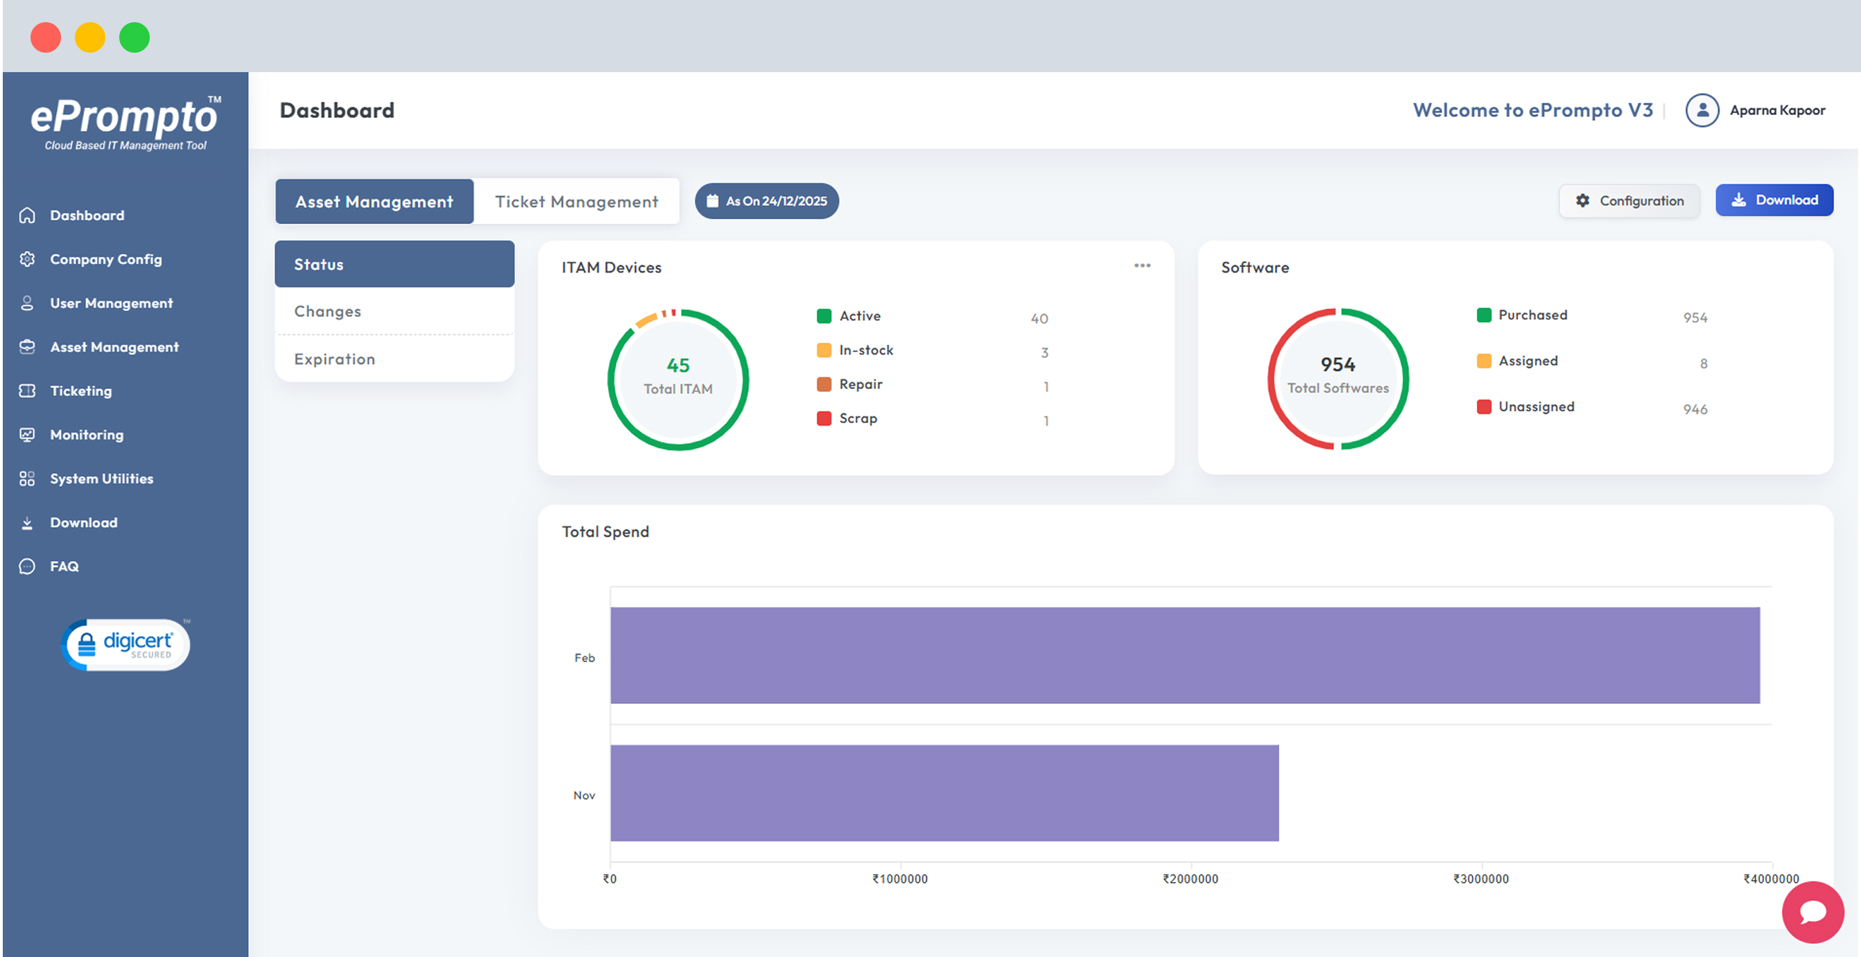Click the System Utilities grid icon
1861x957 pixels.
coord(27,478)
